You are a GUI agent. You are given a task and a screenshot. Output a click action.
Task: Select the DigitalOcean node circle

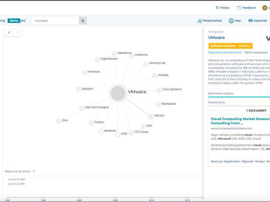click(97, 60)
